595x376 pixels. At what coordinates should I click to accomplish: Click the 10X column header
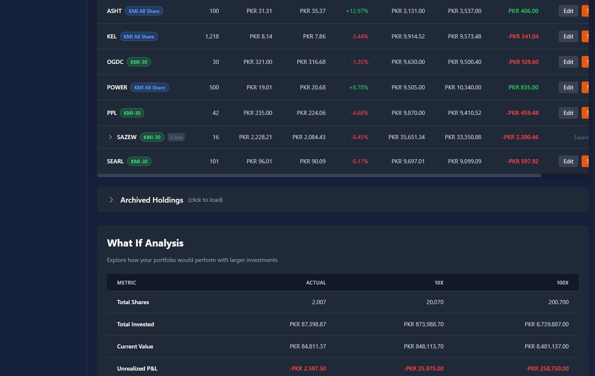[439, 283]
